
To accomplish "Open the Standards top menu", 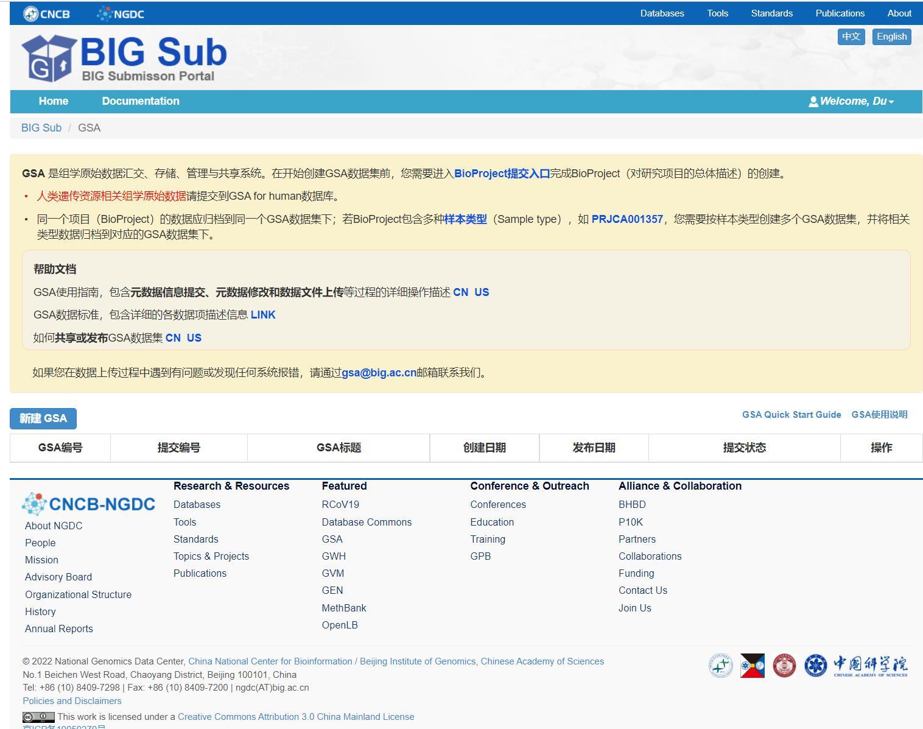I will tap(771, 13).
